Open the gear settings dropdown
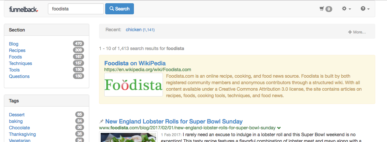Image resolution: width=387 pixels, height=142 pixels. pyautogui.click(x=347, y=9)
